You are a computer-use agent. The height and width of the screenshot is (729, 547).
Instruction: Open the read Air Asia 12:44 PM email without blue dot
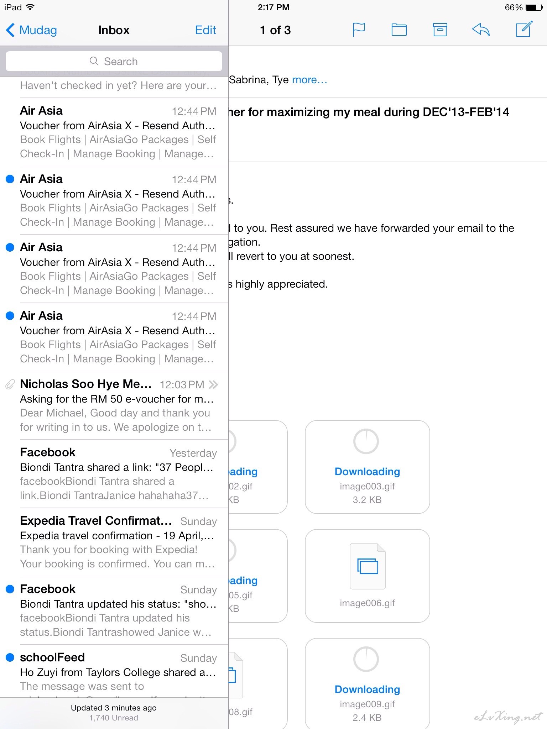point(114,132)
